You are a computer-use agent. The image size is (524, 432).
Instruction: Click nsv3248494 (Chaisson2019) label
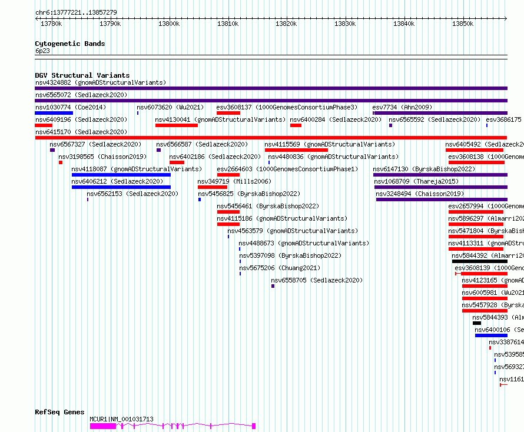point(420,194)
